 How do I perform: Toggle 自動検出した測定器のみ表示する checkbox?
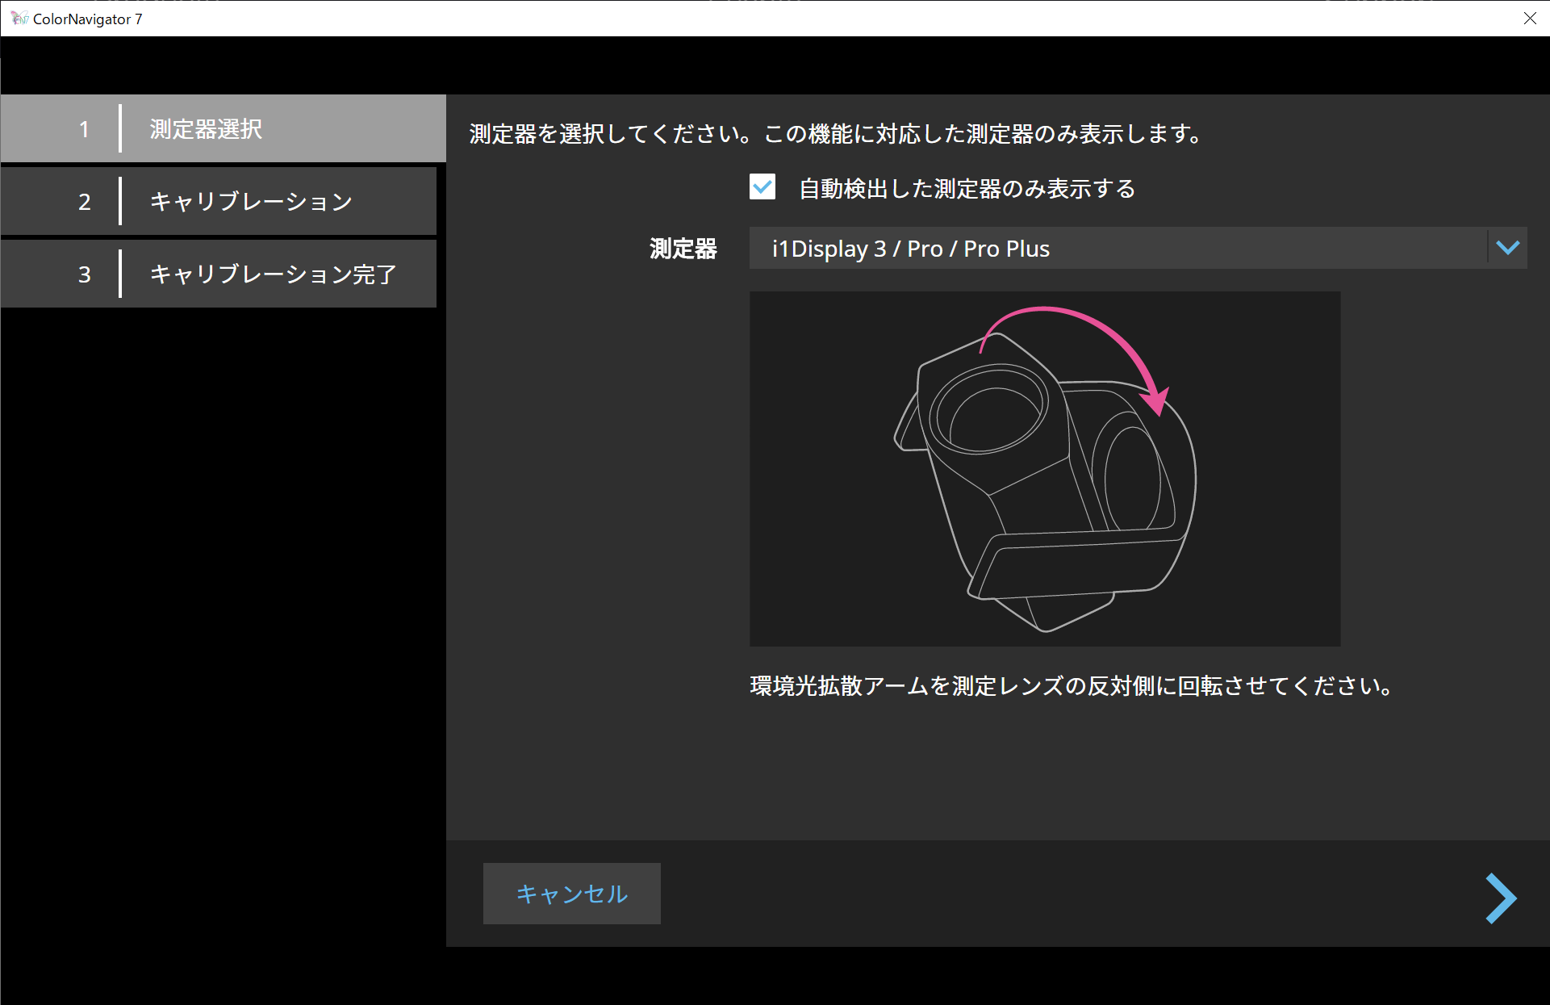[762, 187]
